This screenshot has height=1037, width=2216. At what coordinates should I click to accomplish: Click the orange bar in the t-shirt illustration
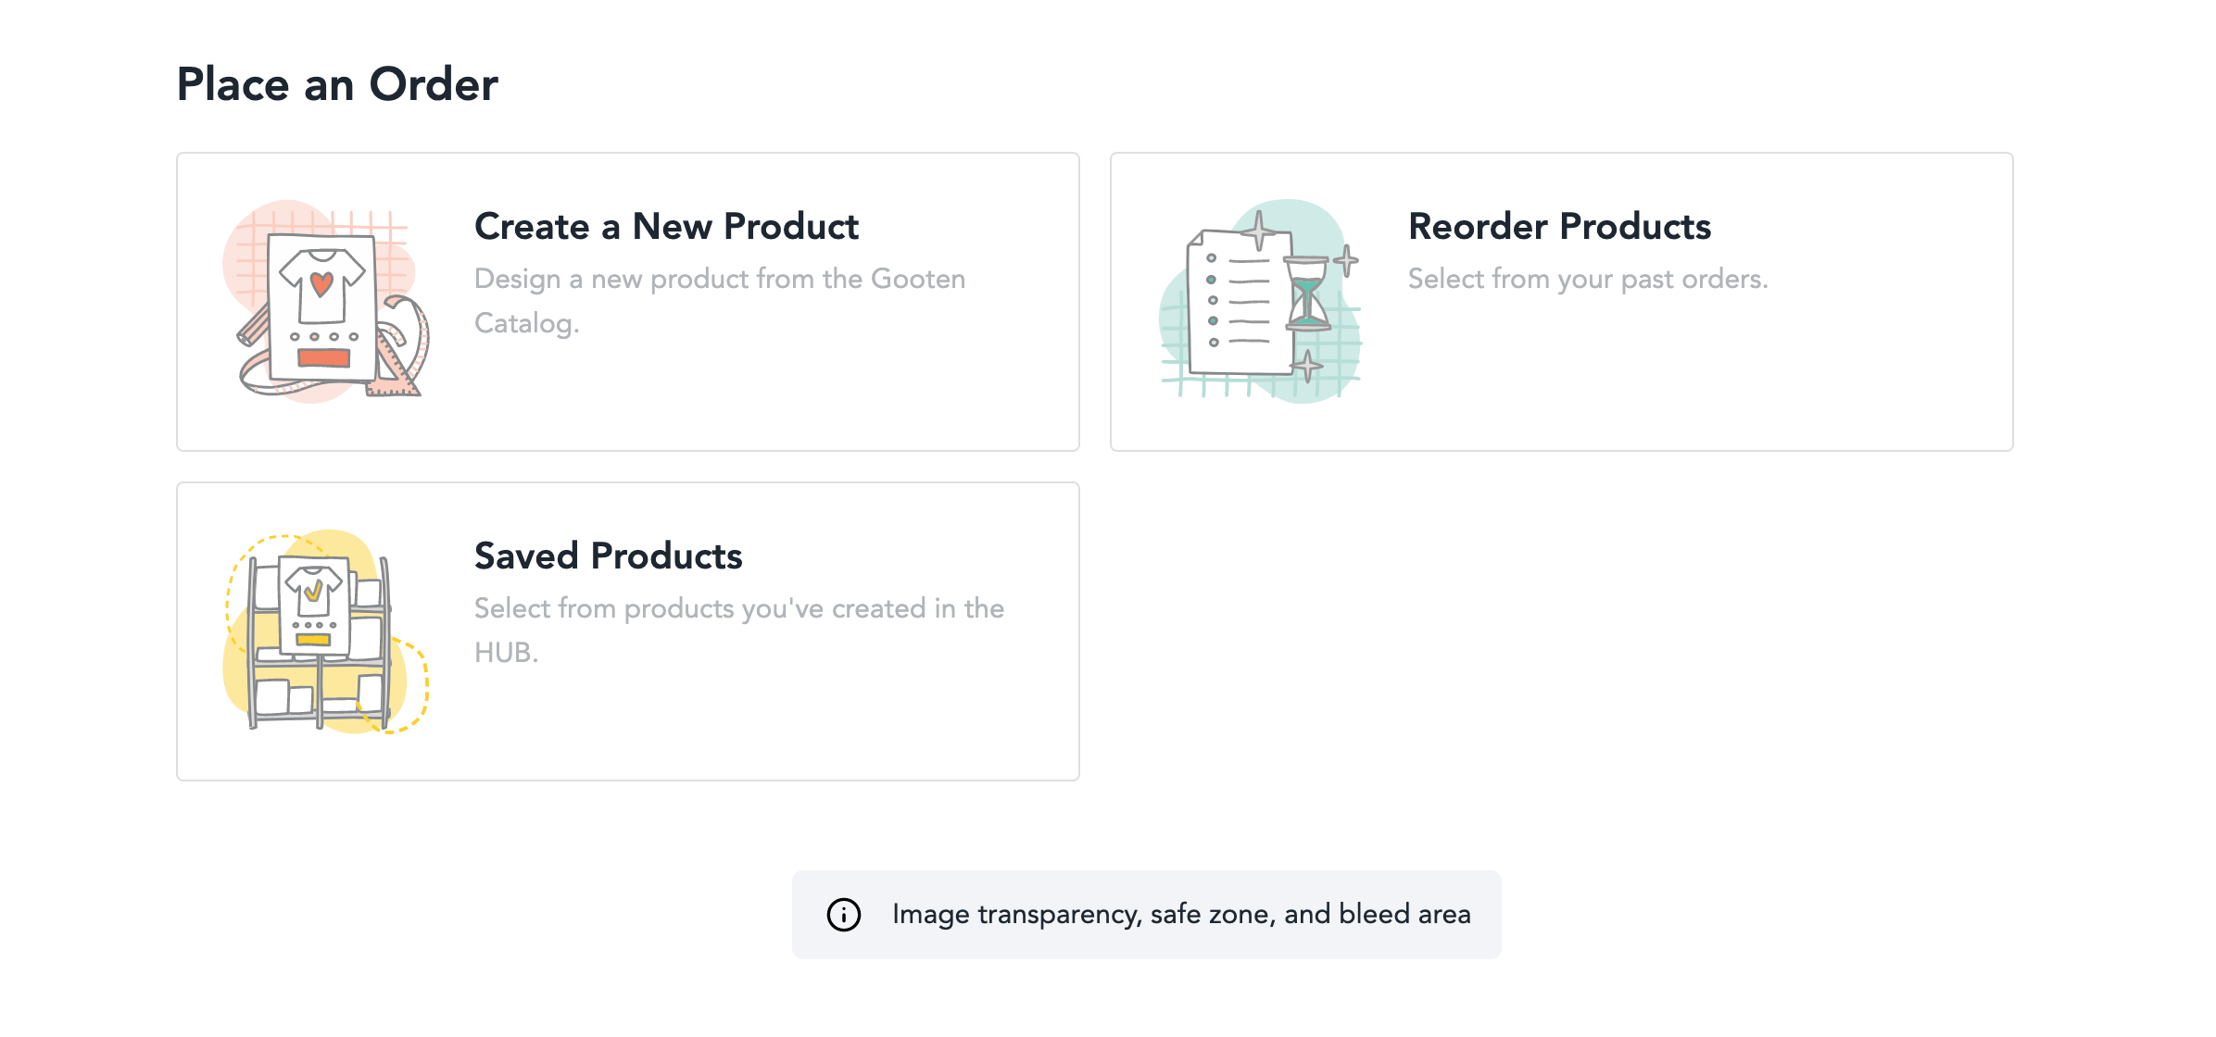point(323,357)
